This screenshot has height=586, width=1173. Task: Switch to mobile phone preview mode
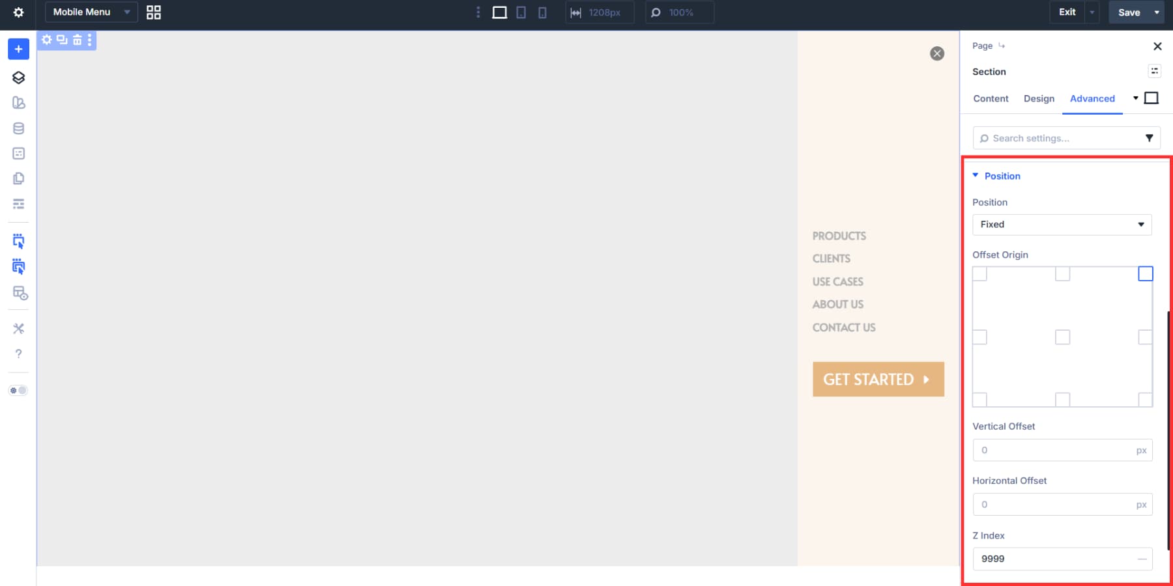click(x=542, y=12)
